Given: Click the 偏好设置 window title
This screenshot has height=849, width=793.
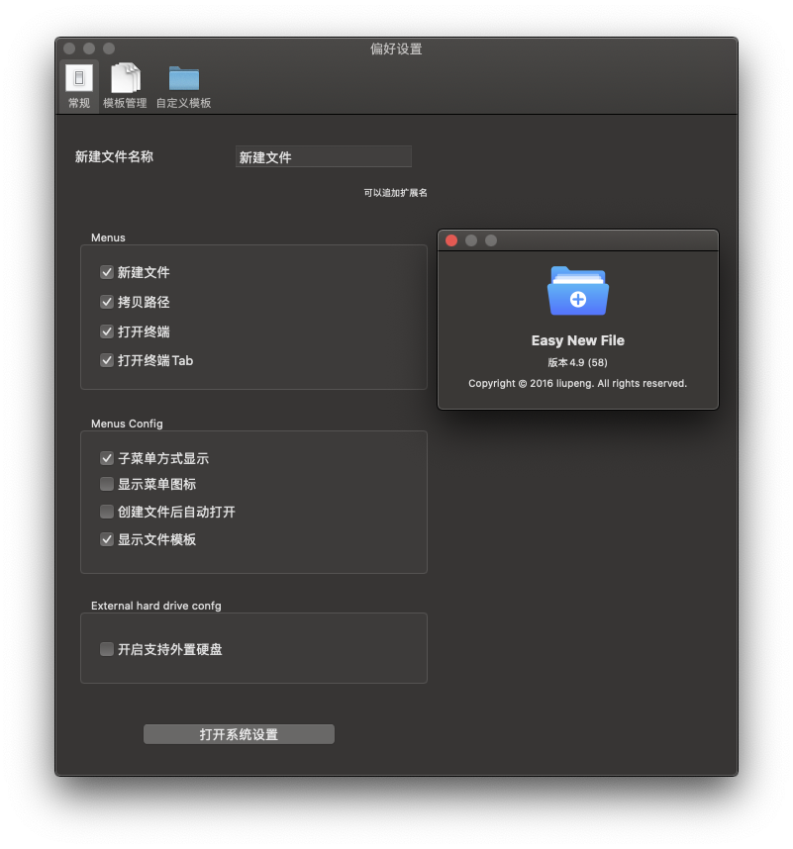Looking at the screenshot, I should 396,48.
